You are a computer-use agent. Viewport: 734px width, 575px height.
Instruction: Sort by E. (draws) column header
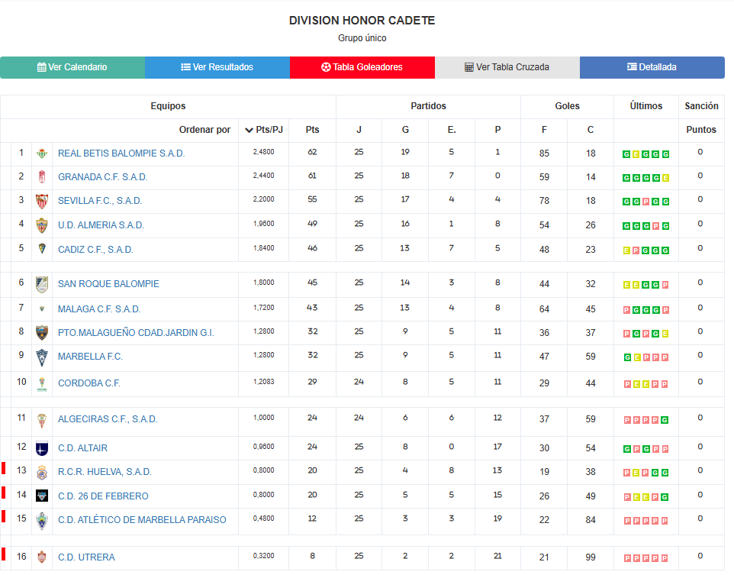click(x=452, y=130)
